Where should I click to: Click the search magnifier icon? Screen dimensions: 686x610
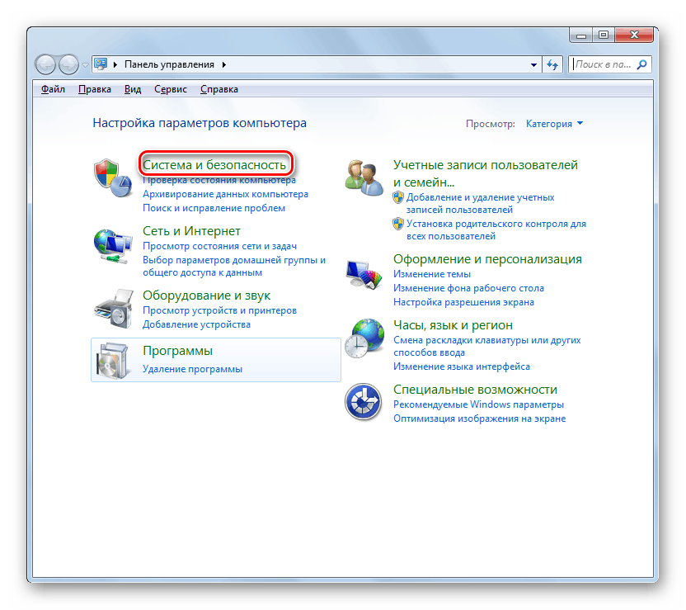641,65
